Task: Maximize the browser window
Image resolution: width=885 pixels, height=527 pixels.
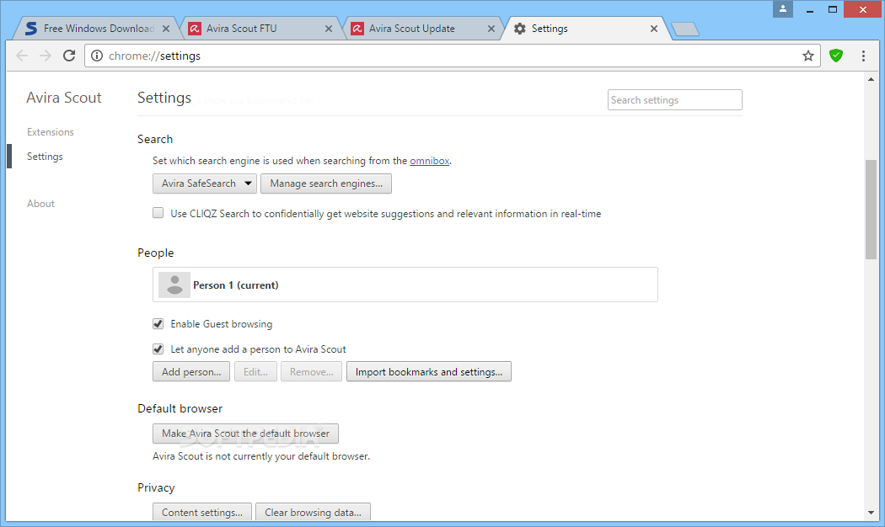Action: (833, 9)
